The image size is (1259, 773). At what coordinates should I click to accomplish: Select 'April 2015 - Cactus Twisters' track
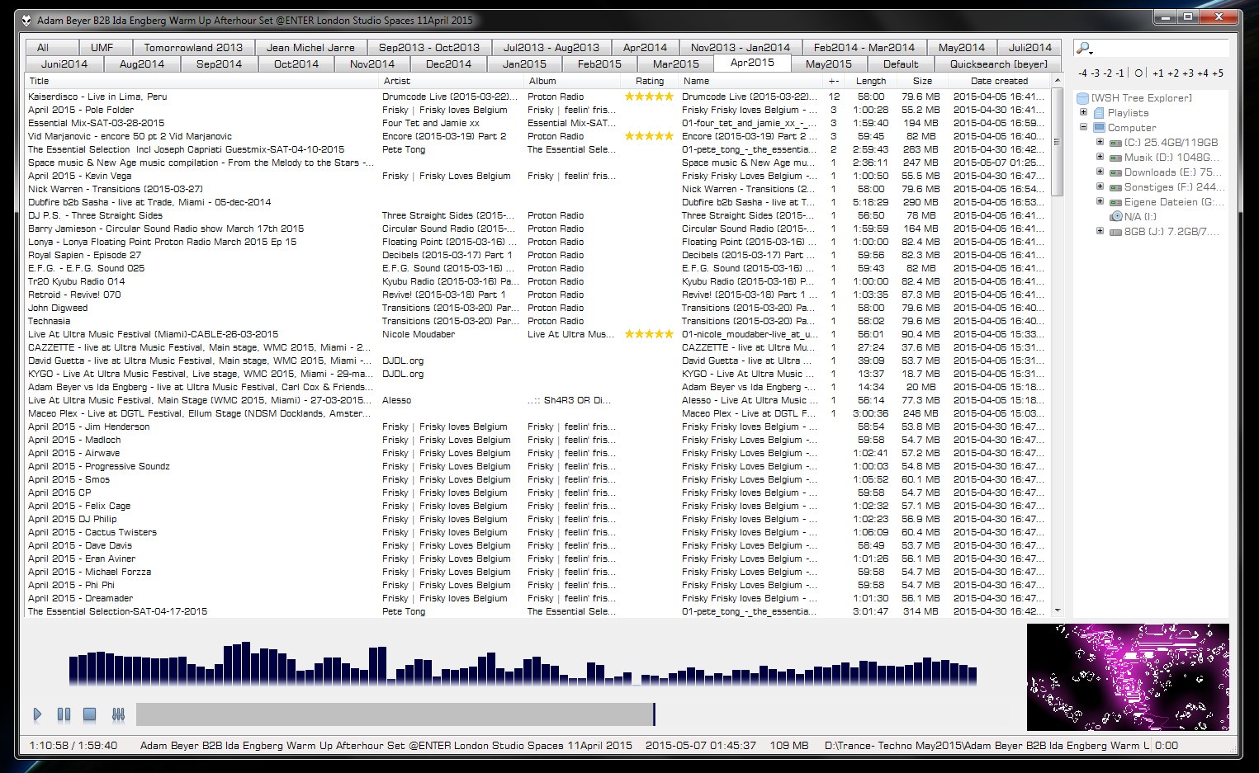tap(538, 532)
